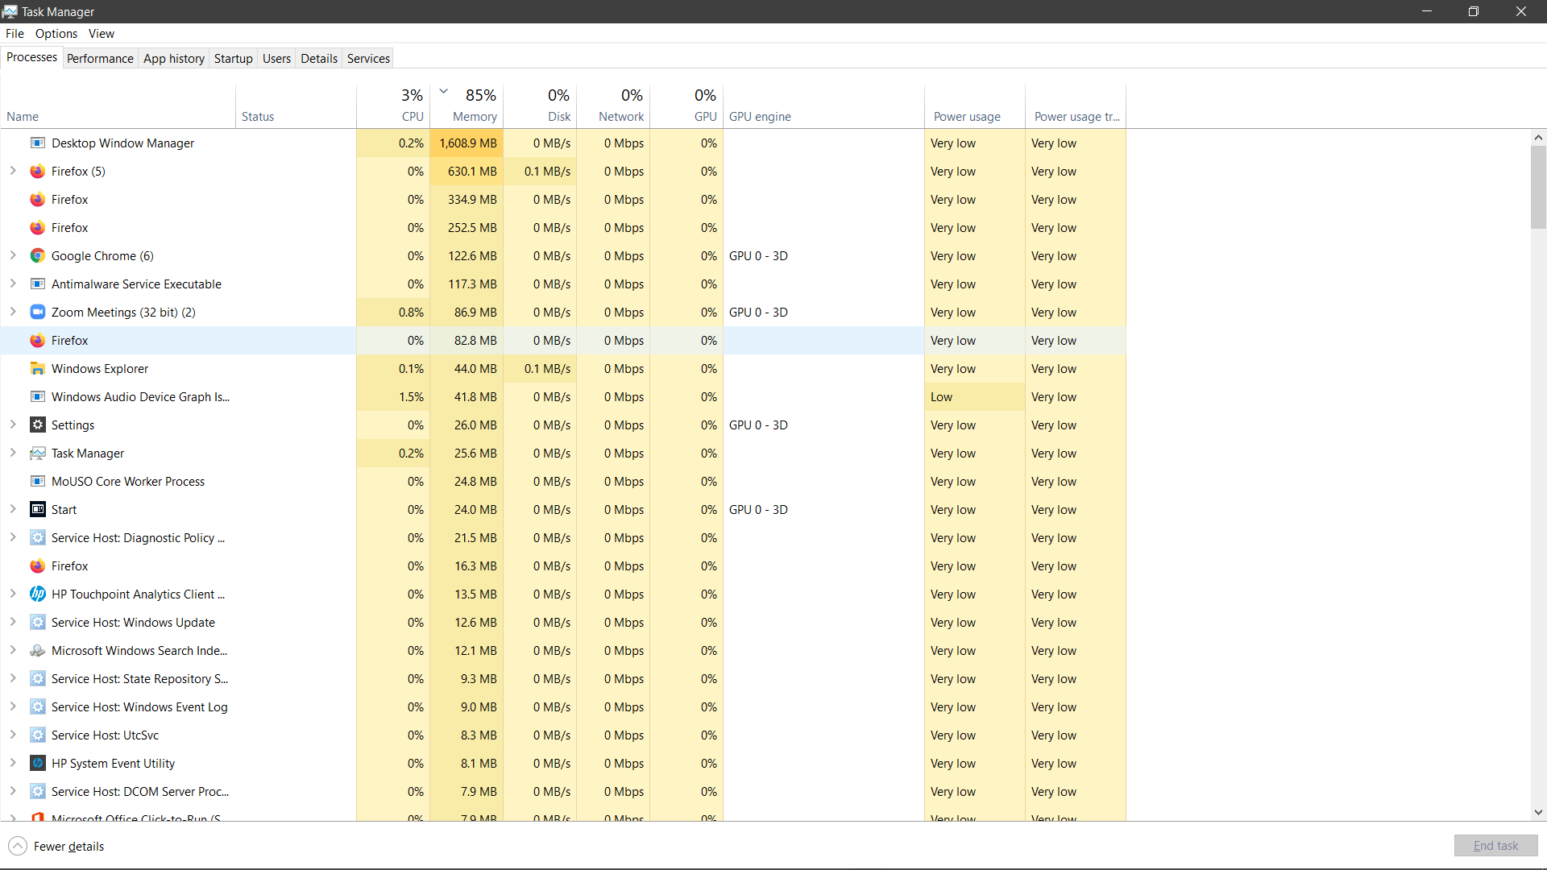This screenshot has width=1547, height=870.
Task: Click the Start process icon
Action: (x=37, y=510)
